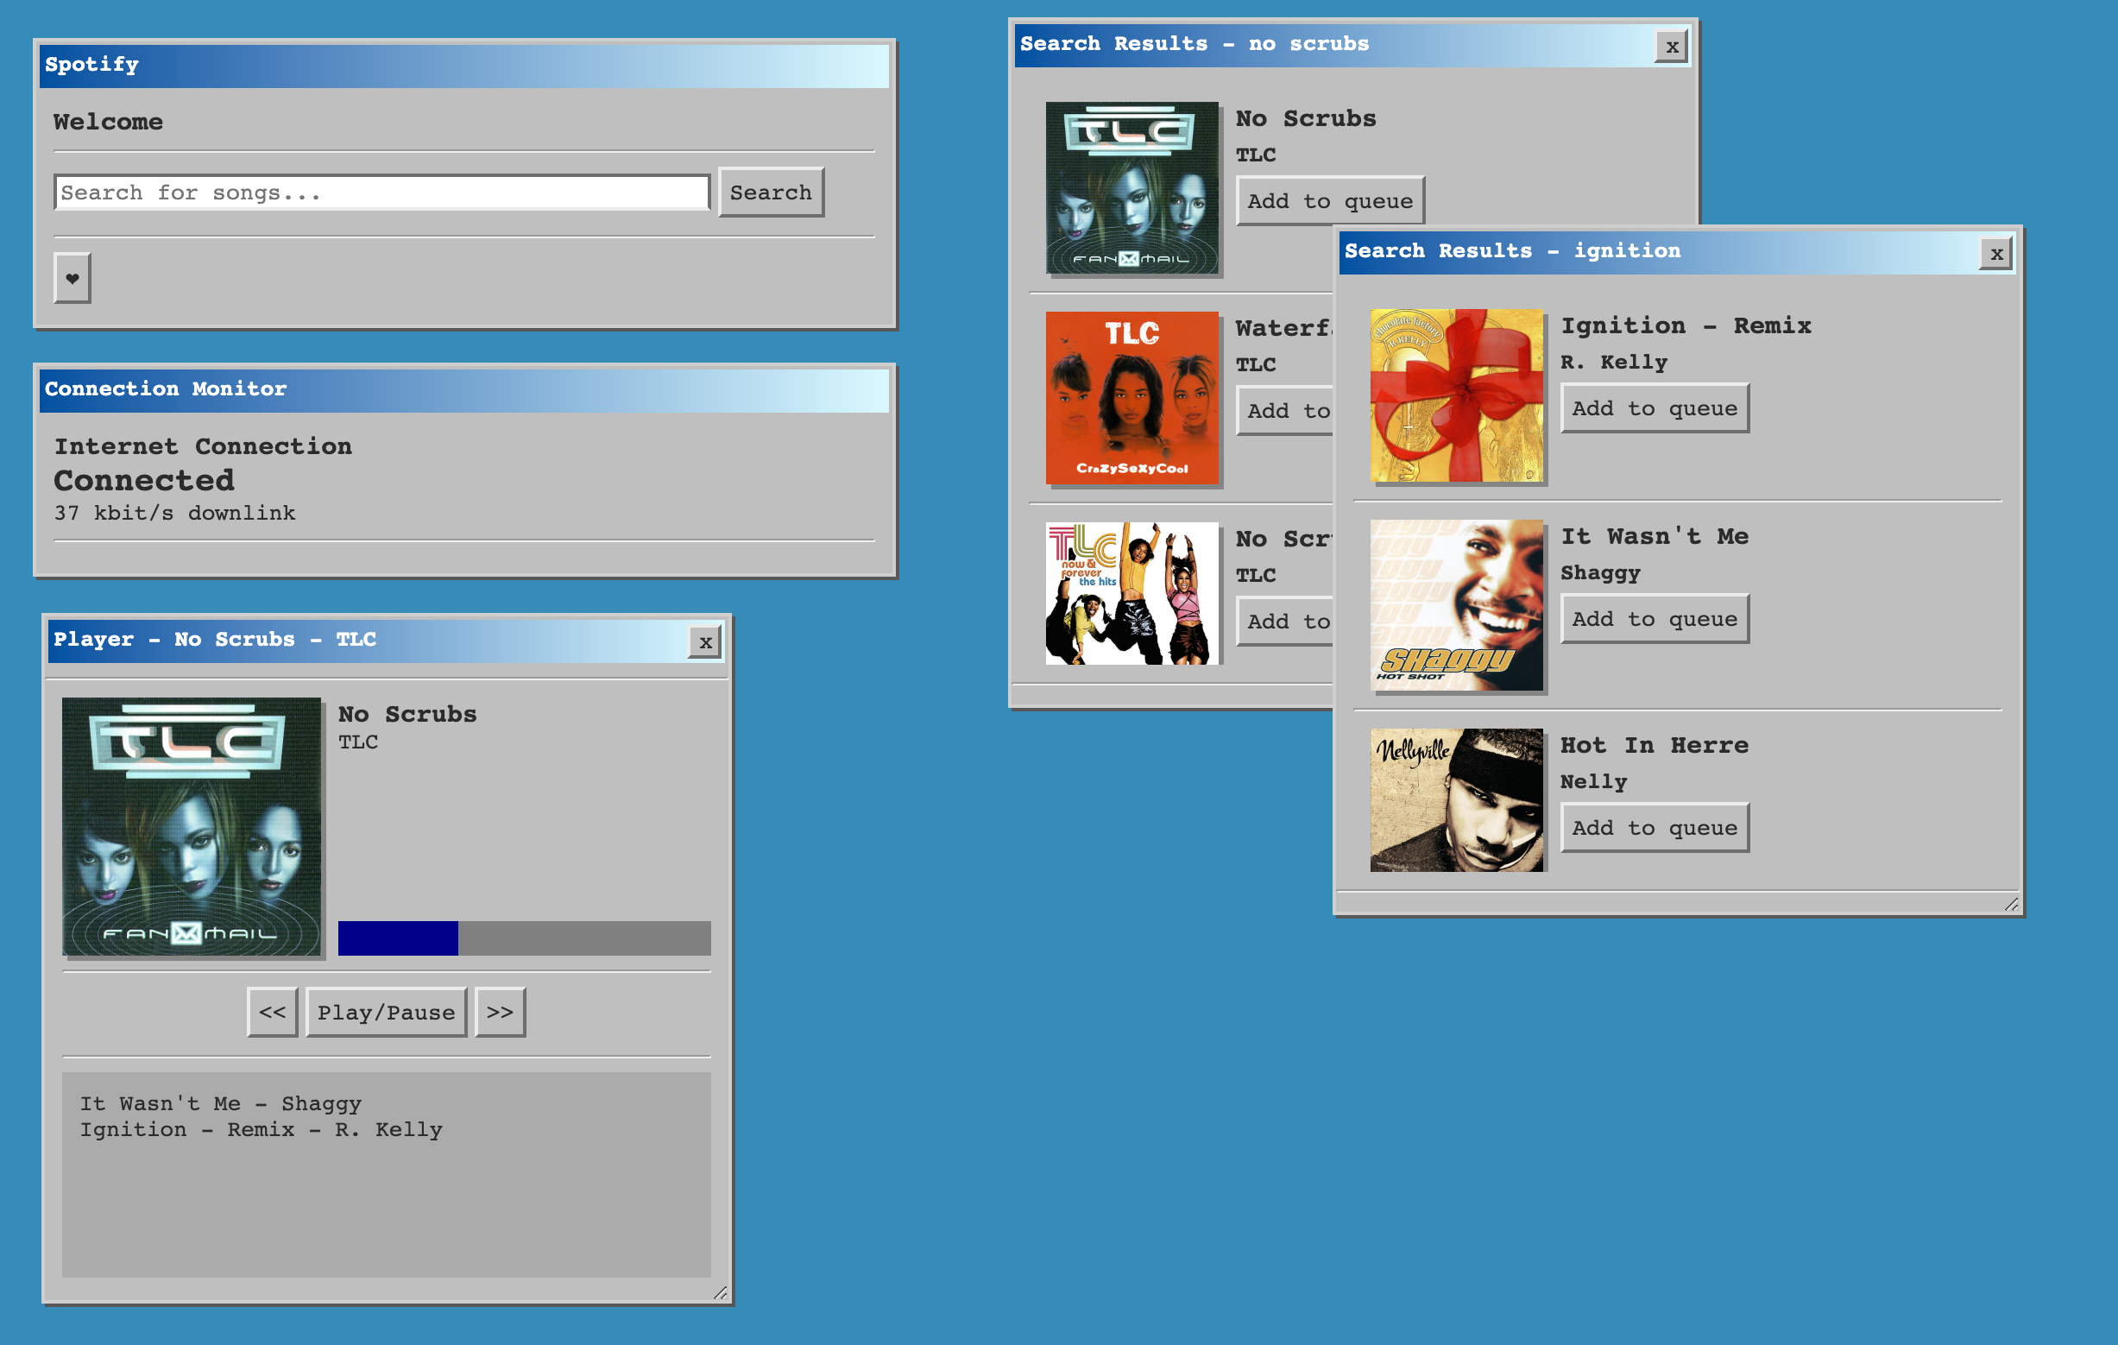Click the heart favorite icon
Screen dimensions: 2118x1345
(x=72, y=278)
